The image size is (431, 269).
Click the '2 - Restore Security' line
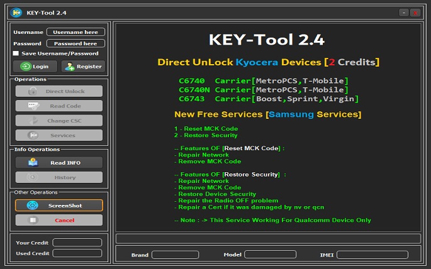tap(206, 135)
